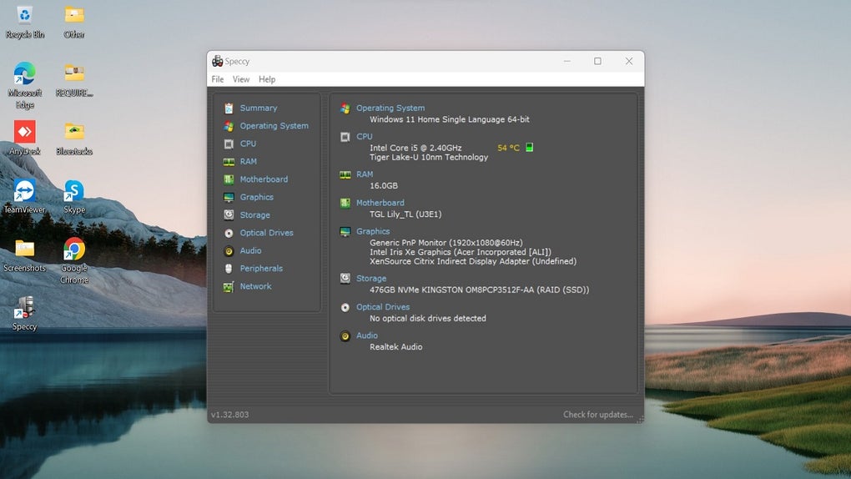The width and height of the screenshot is (851, 479).
Task: Click Motherboard heading link in summary
Action: point(380,203)
